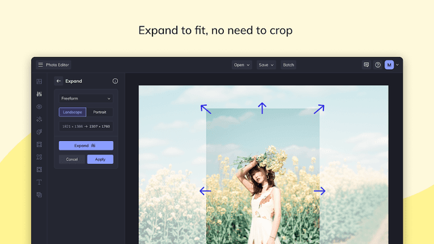Open the Effects sparkle sidebar icon
The height and width of the screenshot is (244, 434).
[39, 119]
